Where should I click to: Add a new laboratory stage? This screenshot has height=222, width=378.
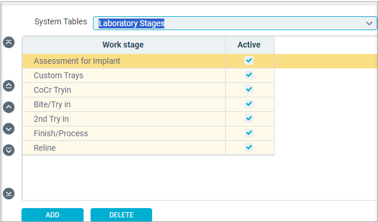point(53,214)
